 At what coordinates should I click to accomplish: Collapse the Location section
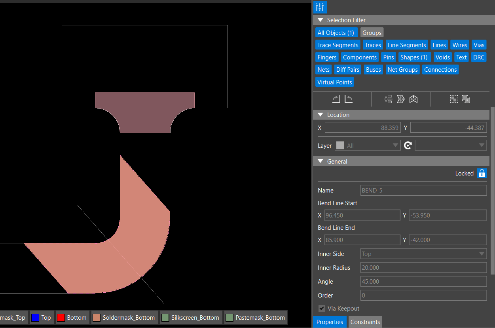pyautogui.click(x=321, y=114)
